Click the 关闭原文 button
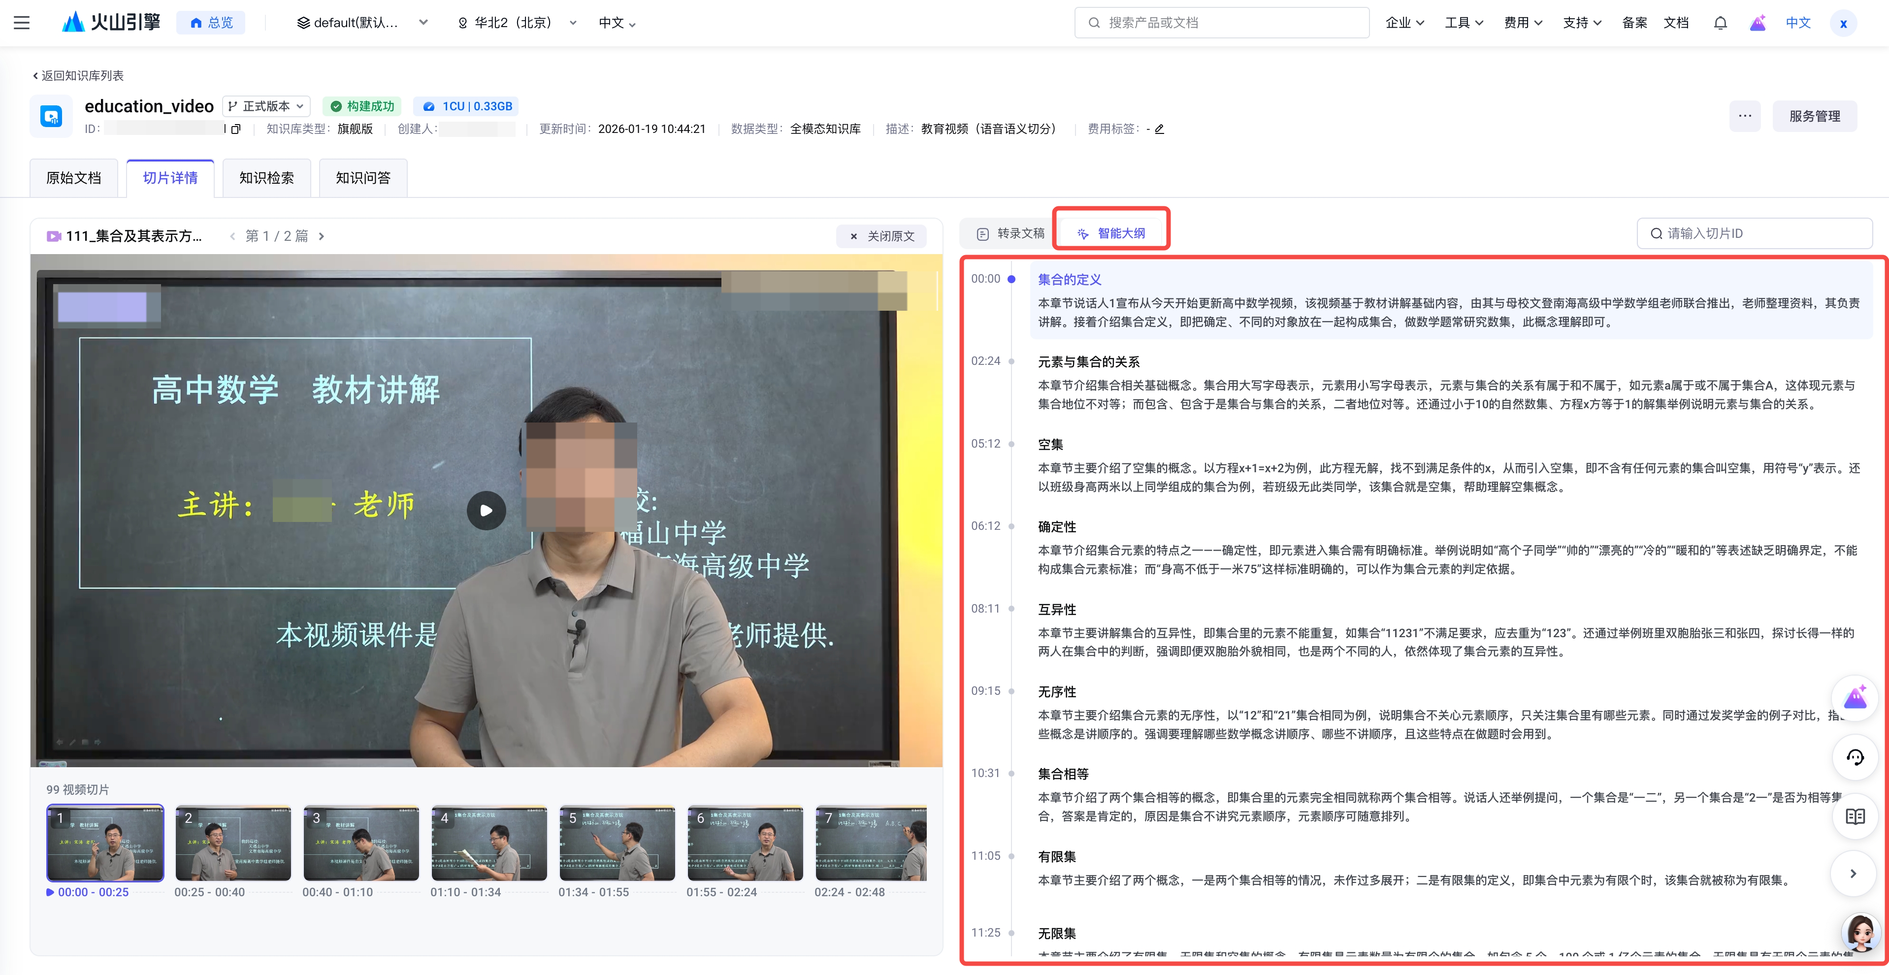 click(x=881, y=236)
